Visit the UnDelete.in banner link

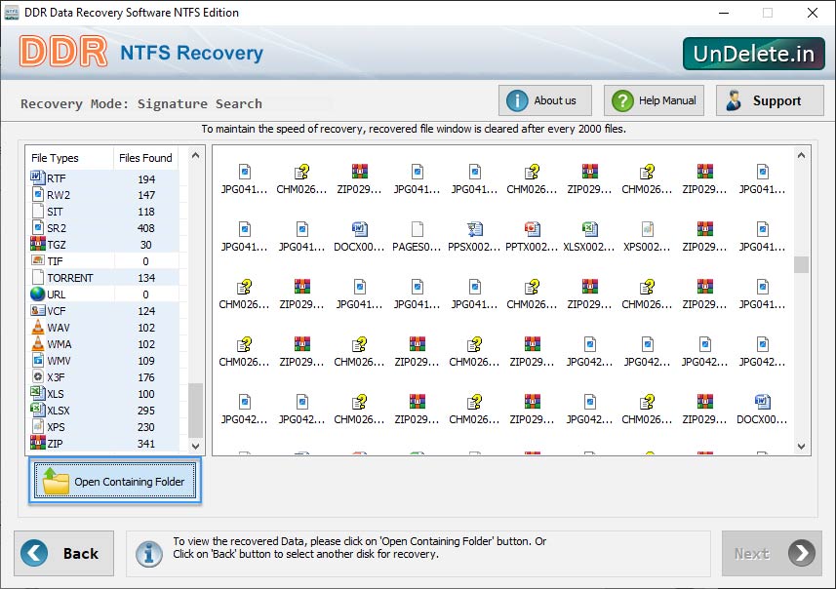(754, 54)
